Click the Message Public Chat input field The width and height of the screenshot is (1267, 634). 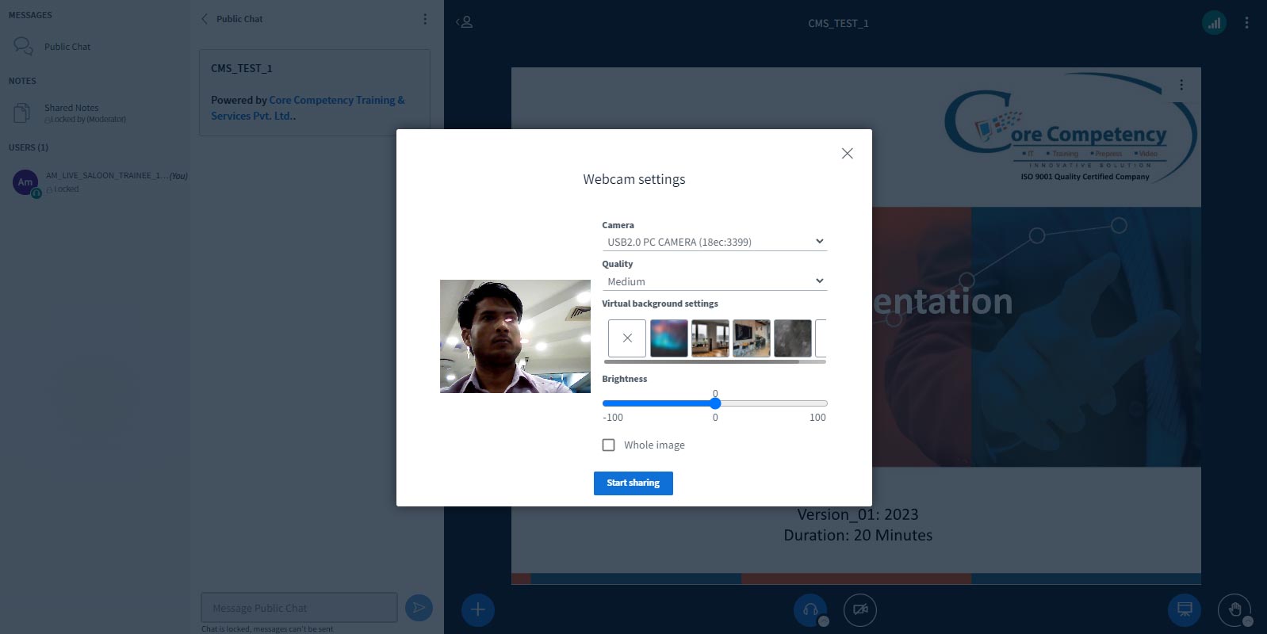(299, 608)
